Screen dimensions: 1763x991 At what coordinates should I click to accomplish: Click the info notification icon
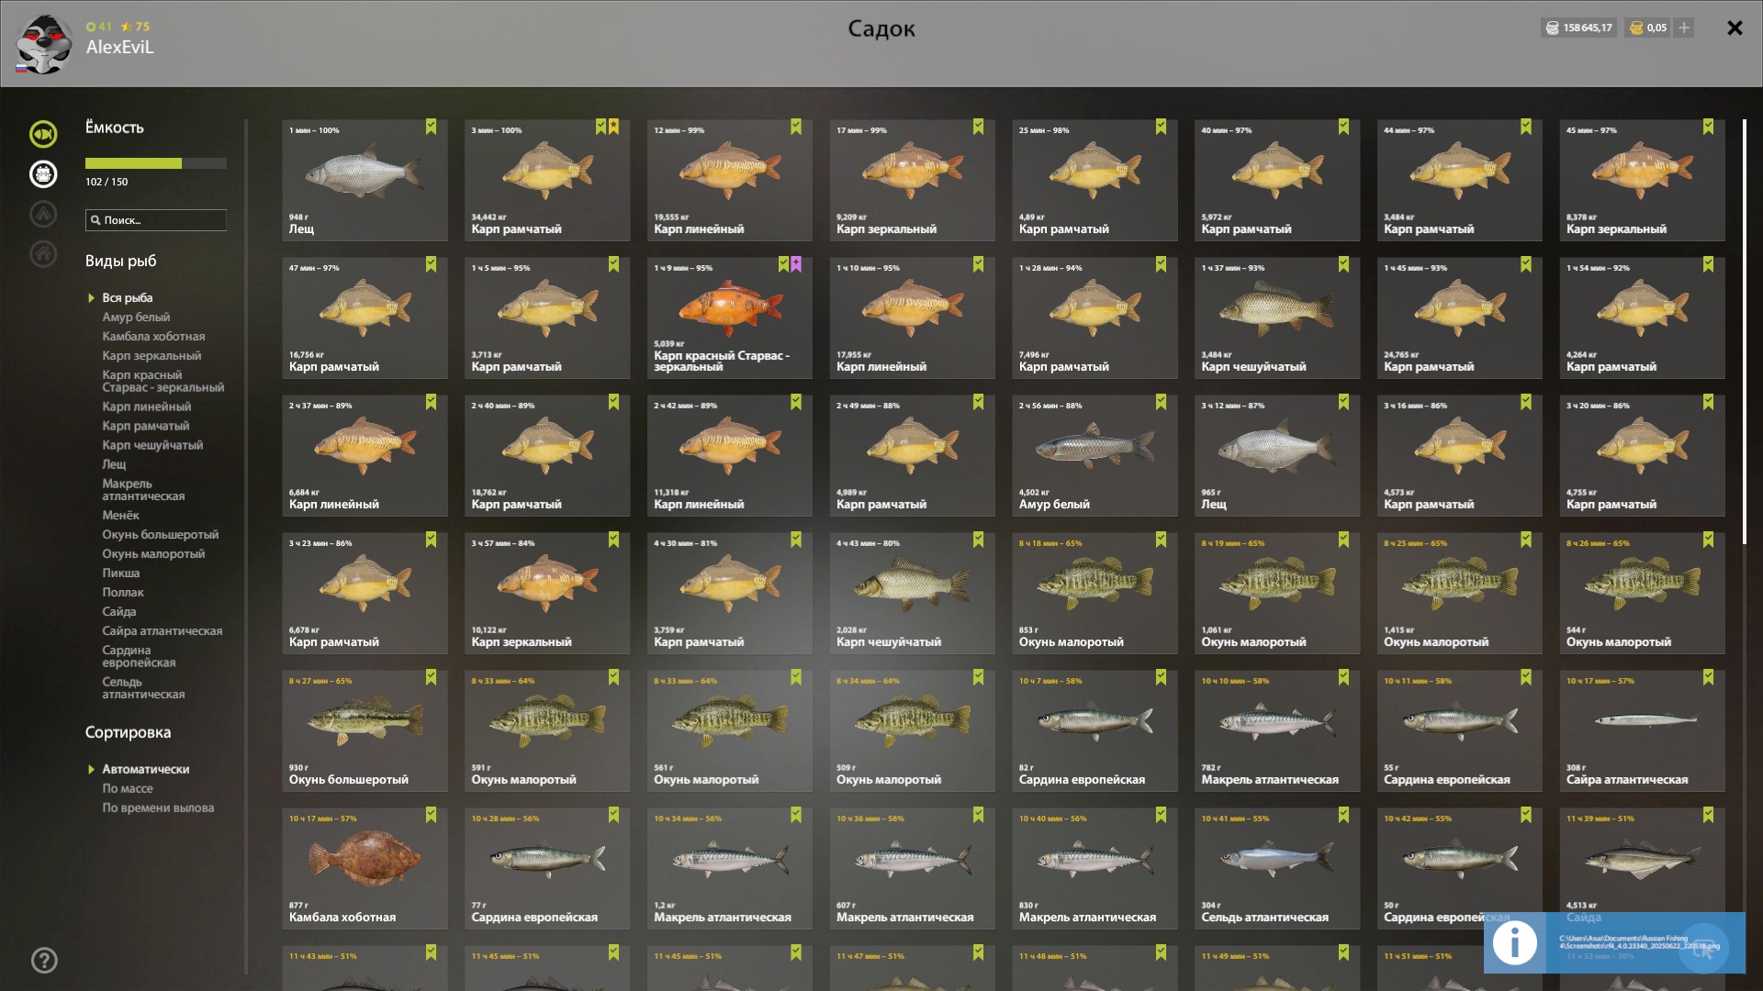[x=1515, y=942]
